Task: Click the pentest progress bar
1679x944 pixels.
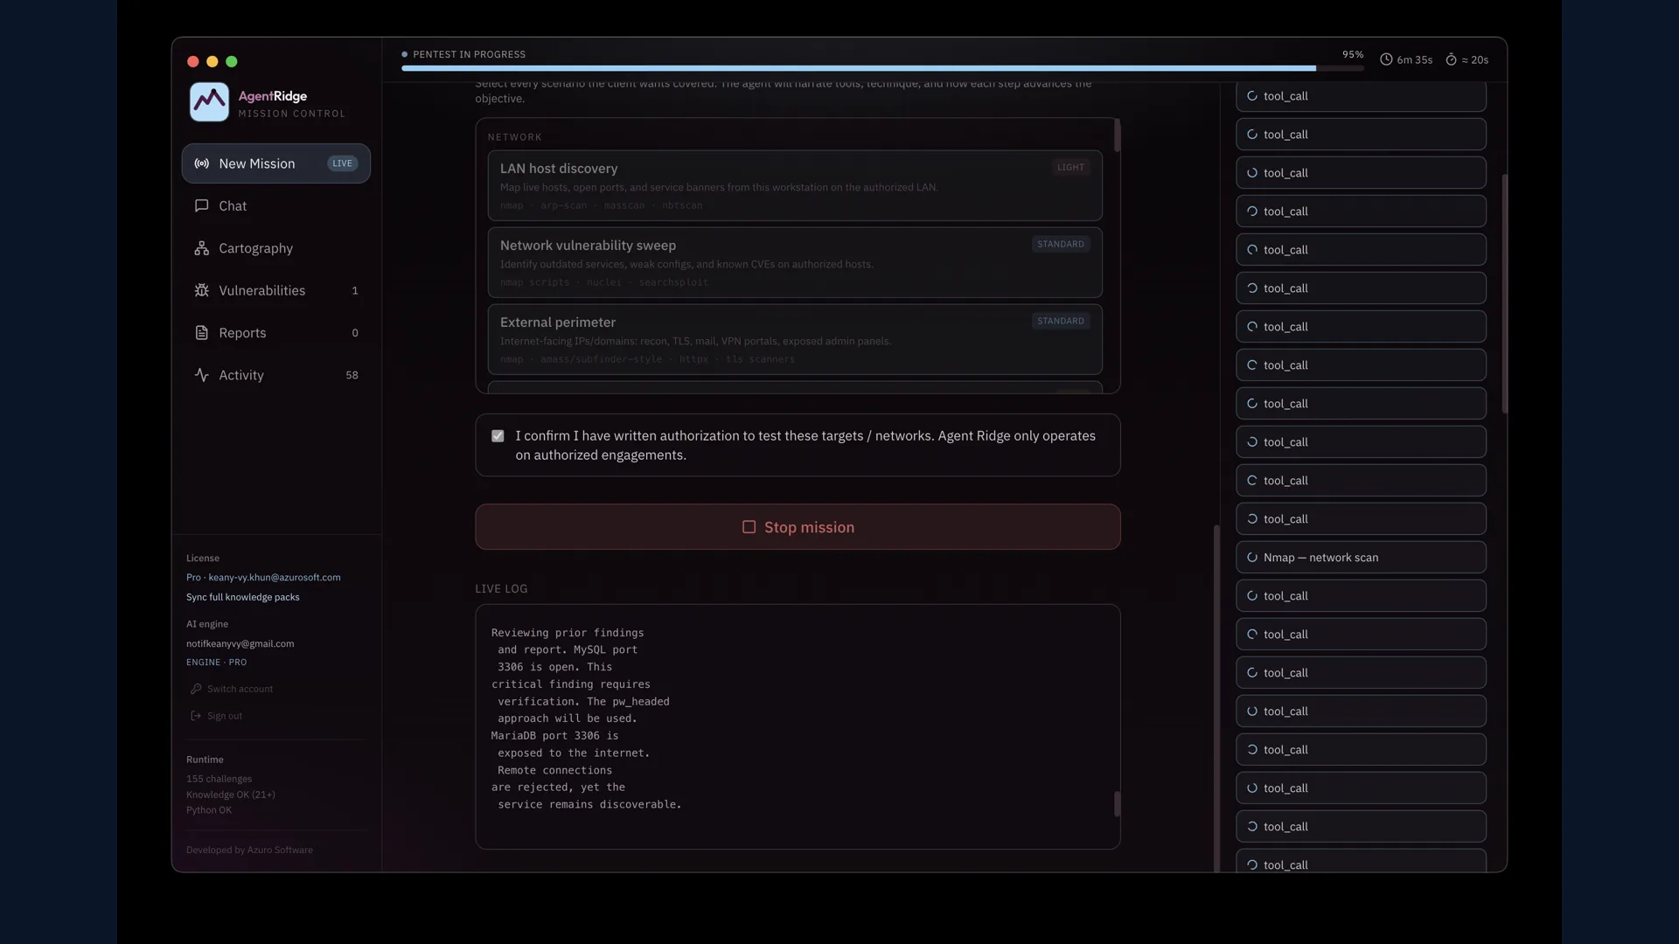Action: tap(882, 68)
